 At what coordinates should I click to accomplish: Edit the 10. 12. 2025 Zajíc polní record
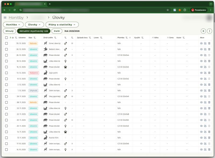click(x=205, y=73)
